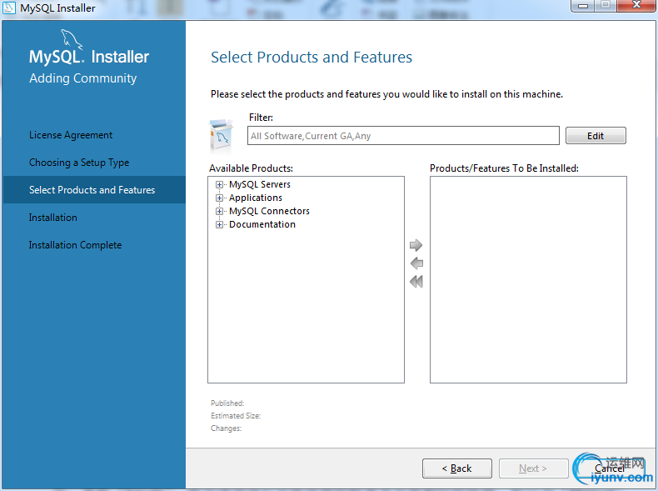Click the Estimated Size label

[x=236, y=416]
